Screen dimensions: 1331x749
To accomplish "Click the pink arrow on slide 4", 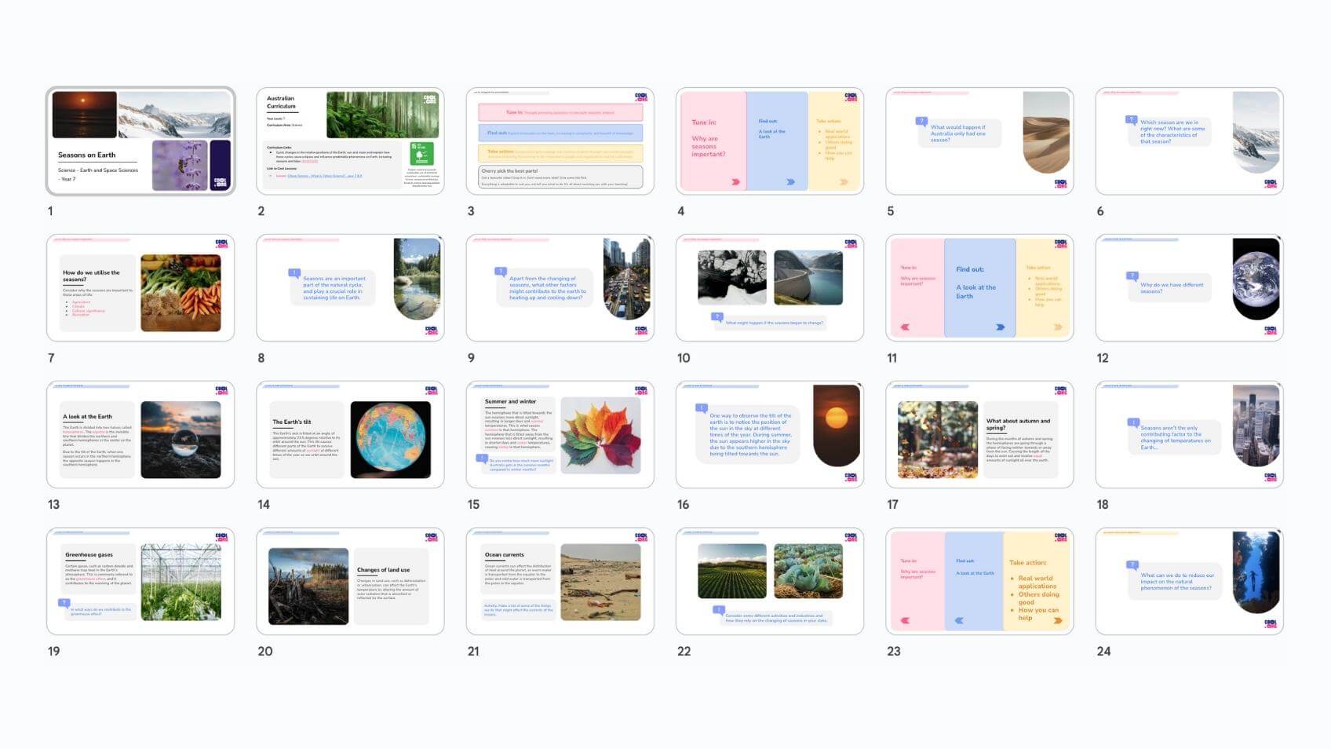I will pos(735,182).
